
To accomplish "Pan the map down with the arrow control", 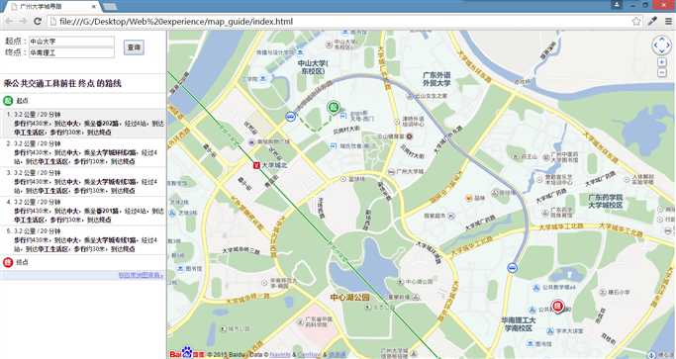I will tap(662, 51).
